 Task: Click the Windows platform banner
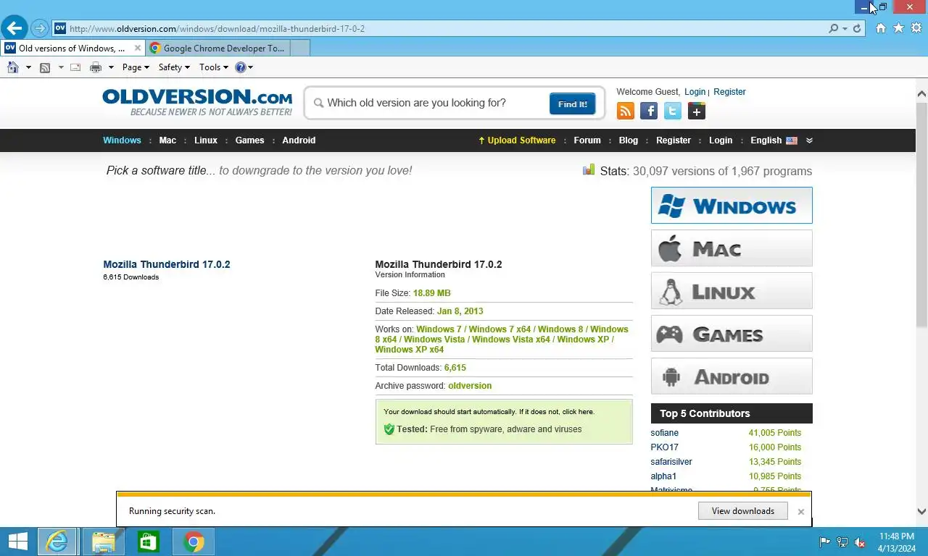[x=732, y=205]
